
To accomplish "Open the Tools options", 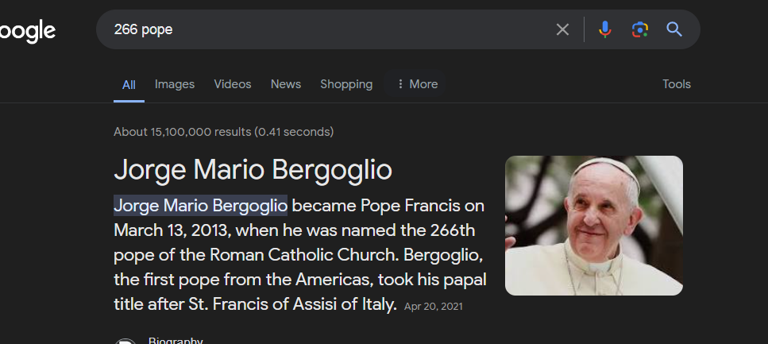I will (677, 84).
